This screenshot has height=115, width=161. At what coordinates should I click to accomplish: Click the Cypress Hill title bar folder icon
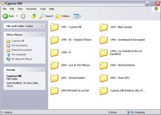pyautogui.click(x=3, y=3)
